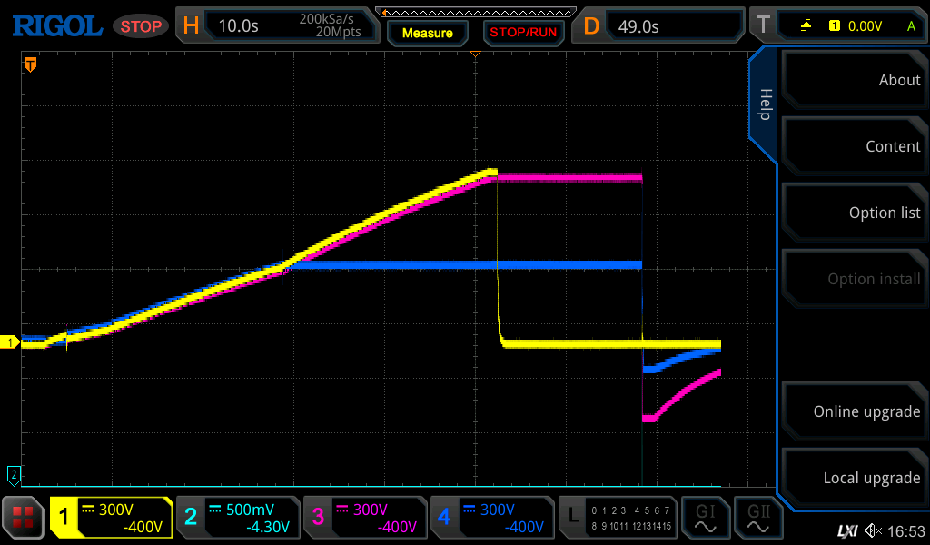Viewport: 930px width, 545px height.
Task: Select the cyan channel 2 offset marker
Action: [x=13, y=474]
